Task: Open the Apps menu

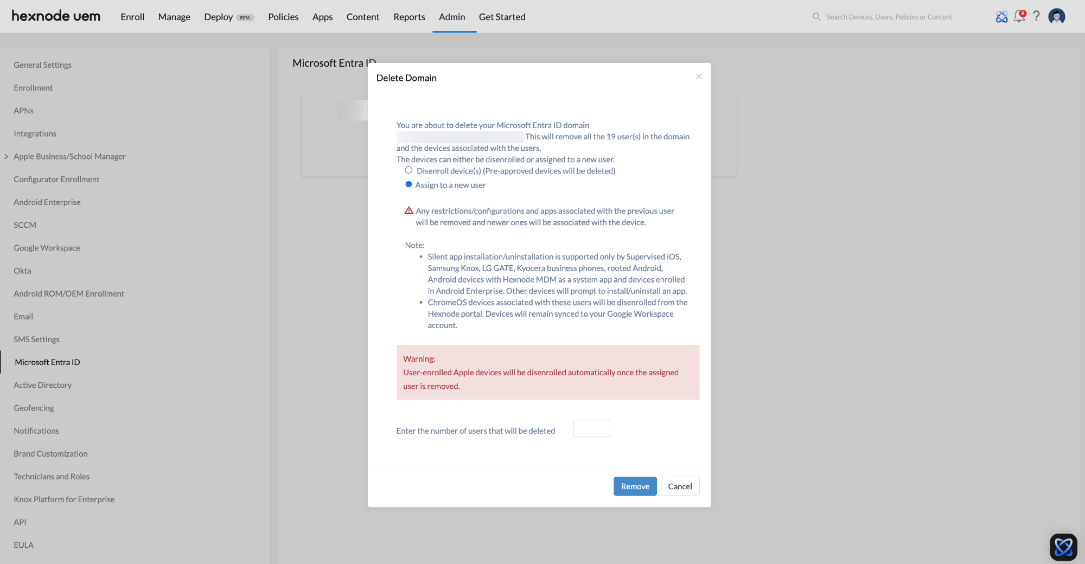Action: (322, 17)
